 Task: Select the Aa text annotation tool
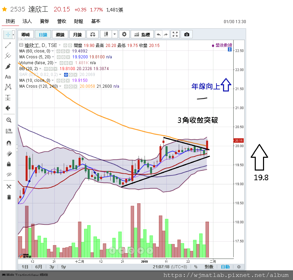pos(8,77)
